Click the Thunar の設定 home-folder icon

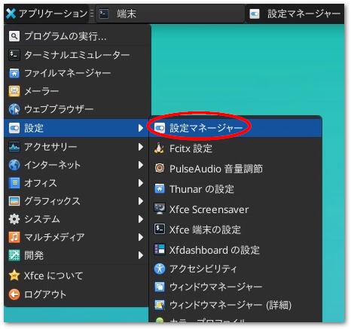click(160, 189)
